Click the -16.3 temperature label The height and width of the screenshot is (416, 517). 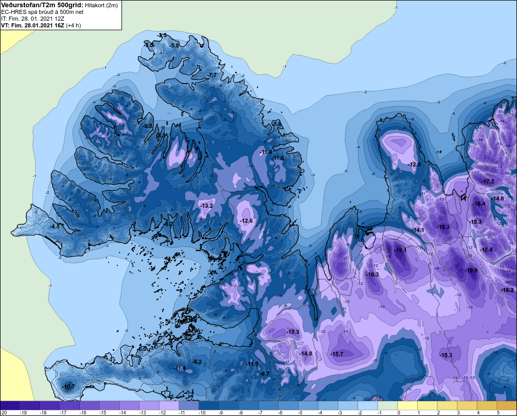coord(373,274)
